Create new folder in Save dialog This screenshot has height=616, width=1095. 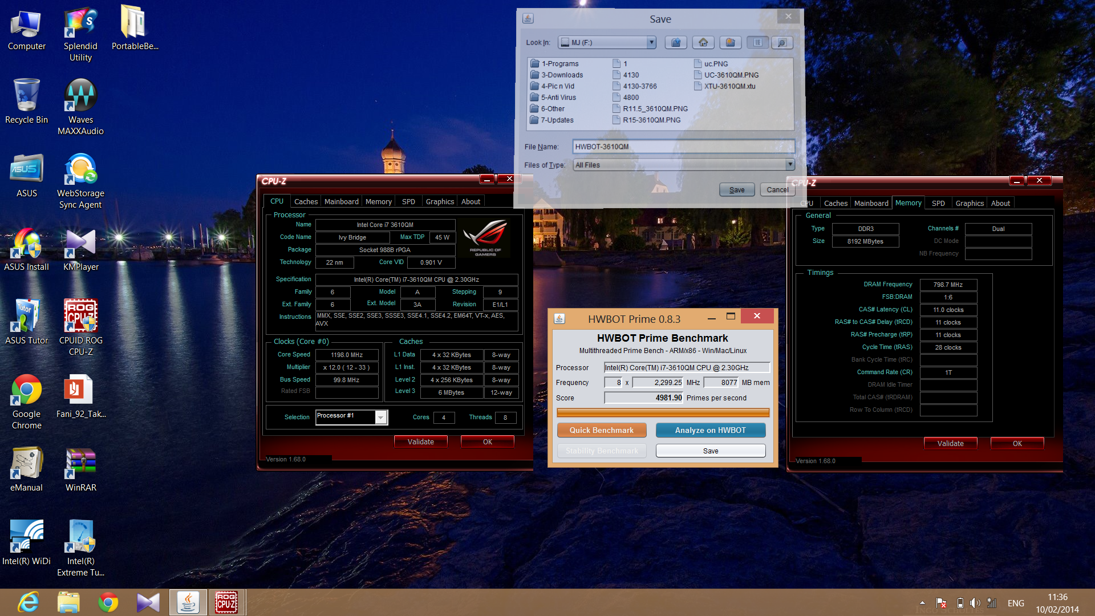coord(730,43)
